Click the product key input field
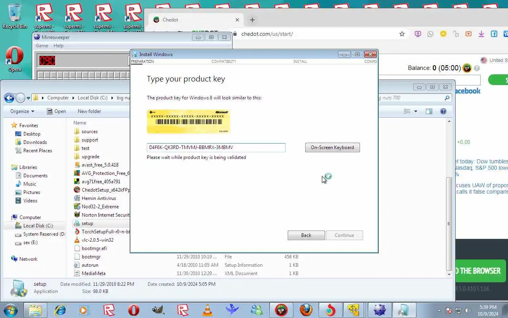 click(216, 147)
